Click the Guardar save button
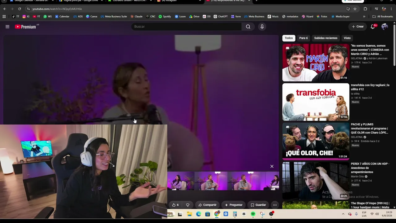 coord(258,205)
